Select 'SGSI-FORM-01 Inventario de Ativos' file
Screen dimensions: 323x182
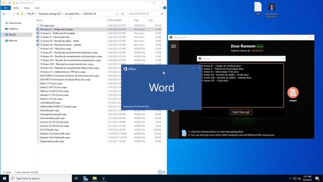[x=70, y=76]
